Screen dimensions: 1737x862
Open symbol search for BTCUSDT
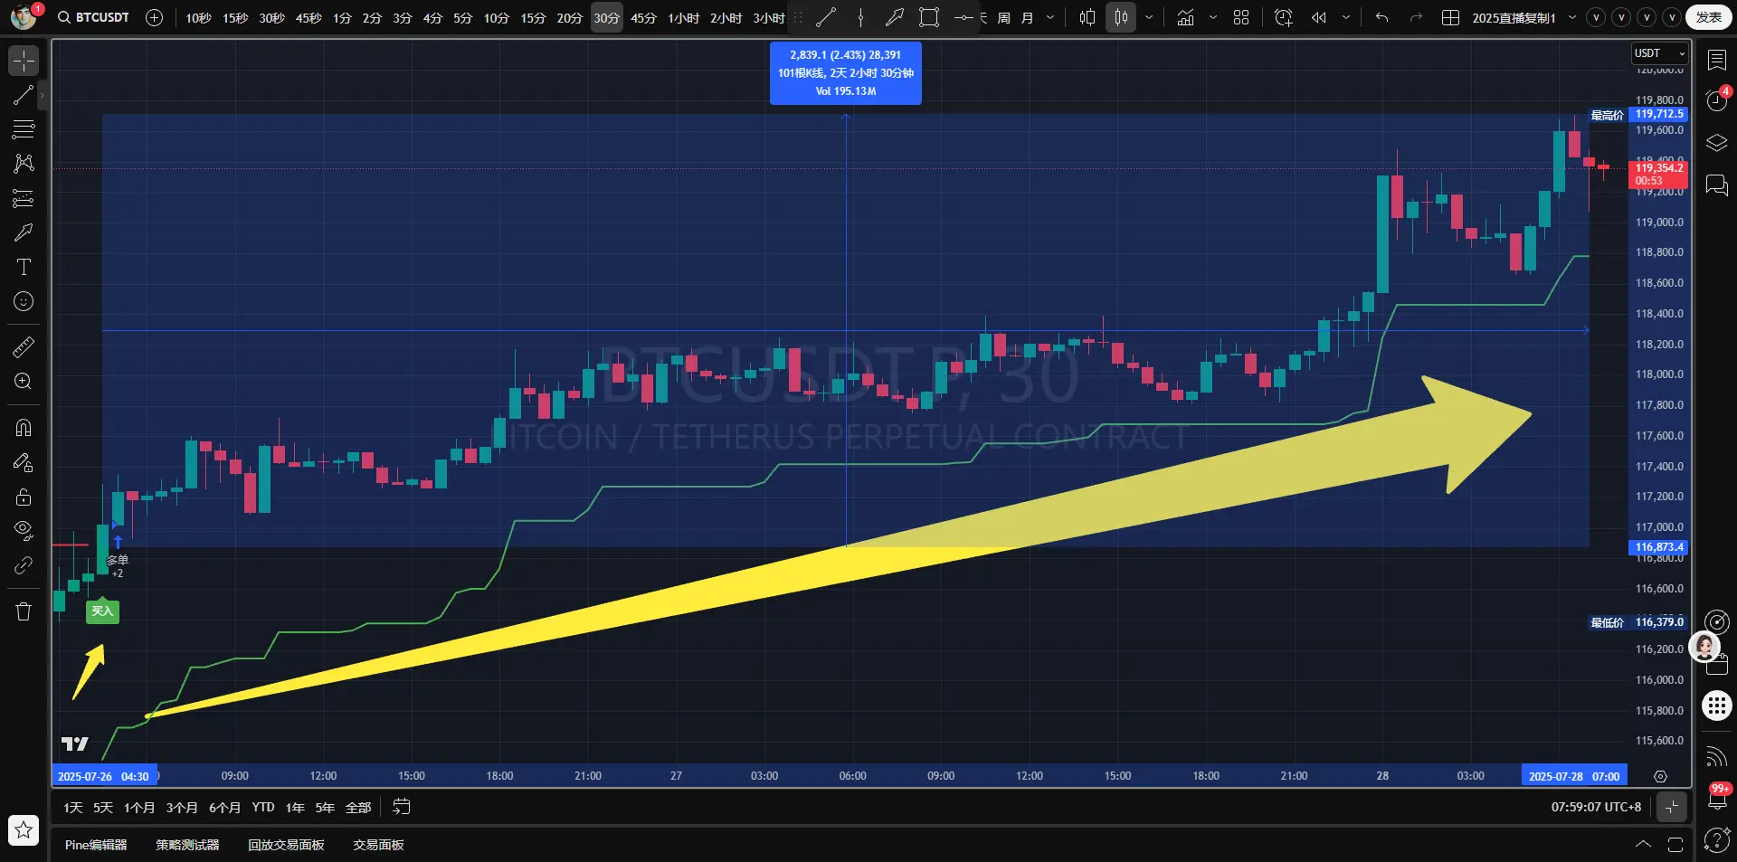click(x=93, y=17)
